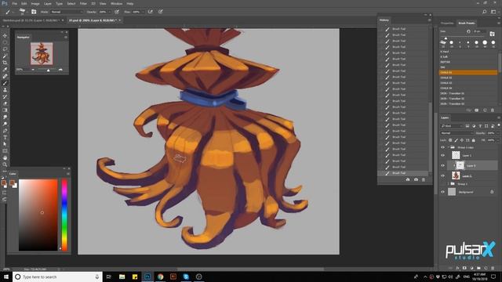Hide the Background layer
Image resolution: width=502 pixels, height=282 pixels.
tap(442, 192)
